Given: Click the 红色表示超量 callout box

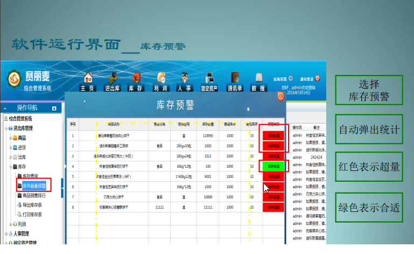Looking at the screenshot, I should pos(369,167).
